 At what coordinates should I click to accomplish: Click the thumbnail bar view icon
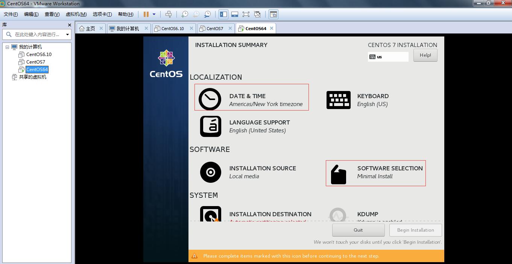pos(235,14)
